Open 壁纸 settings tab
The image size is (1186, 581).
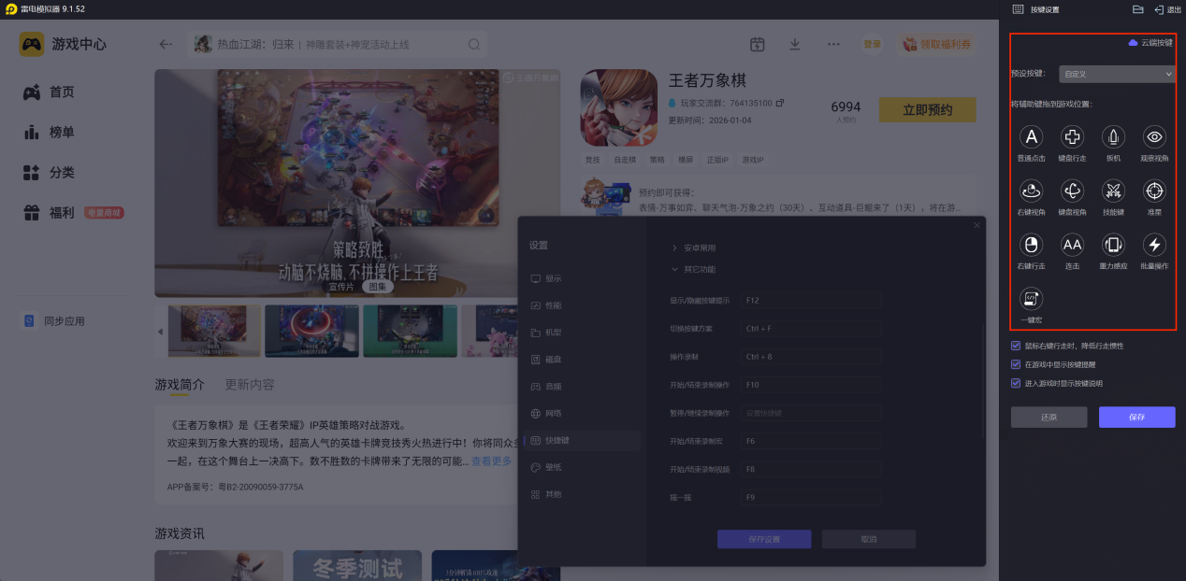[x=580, y=467]
